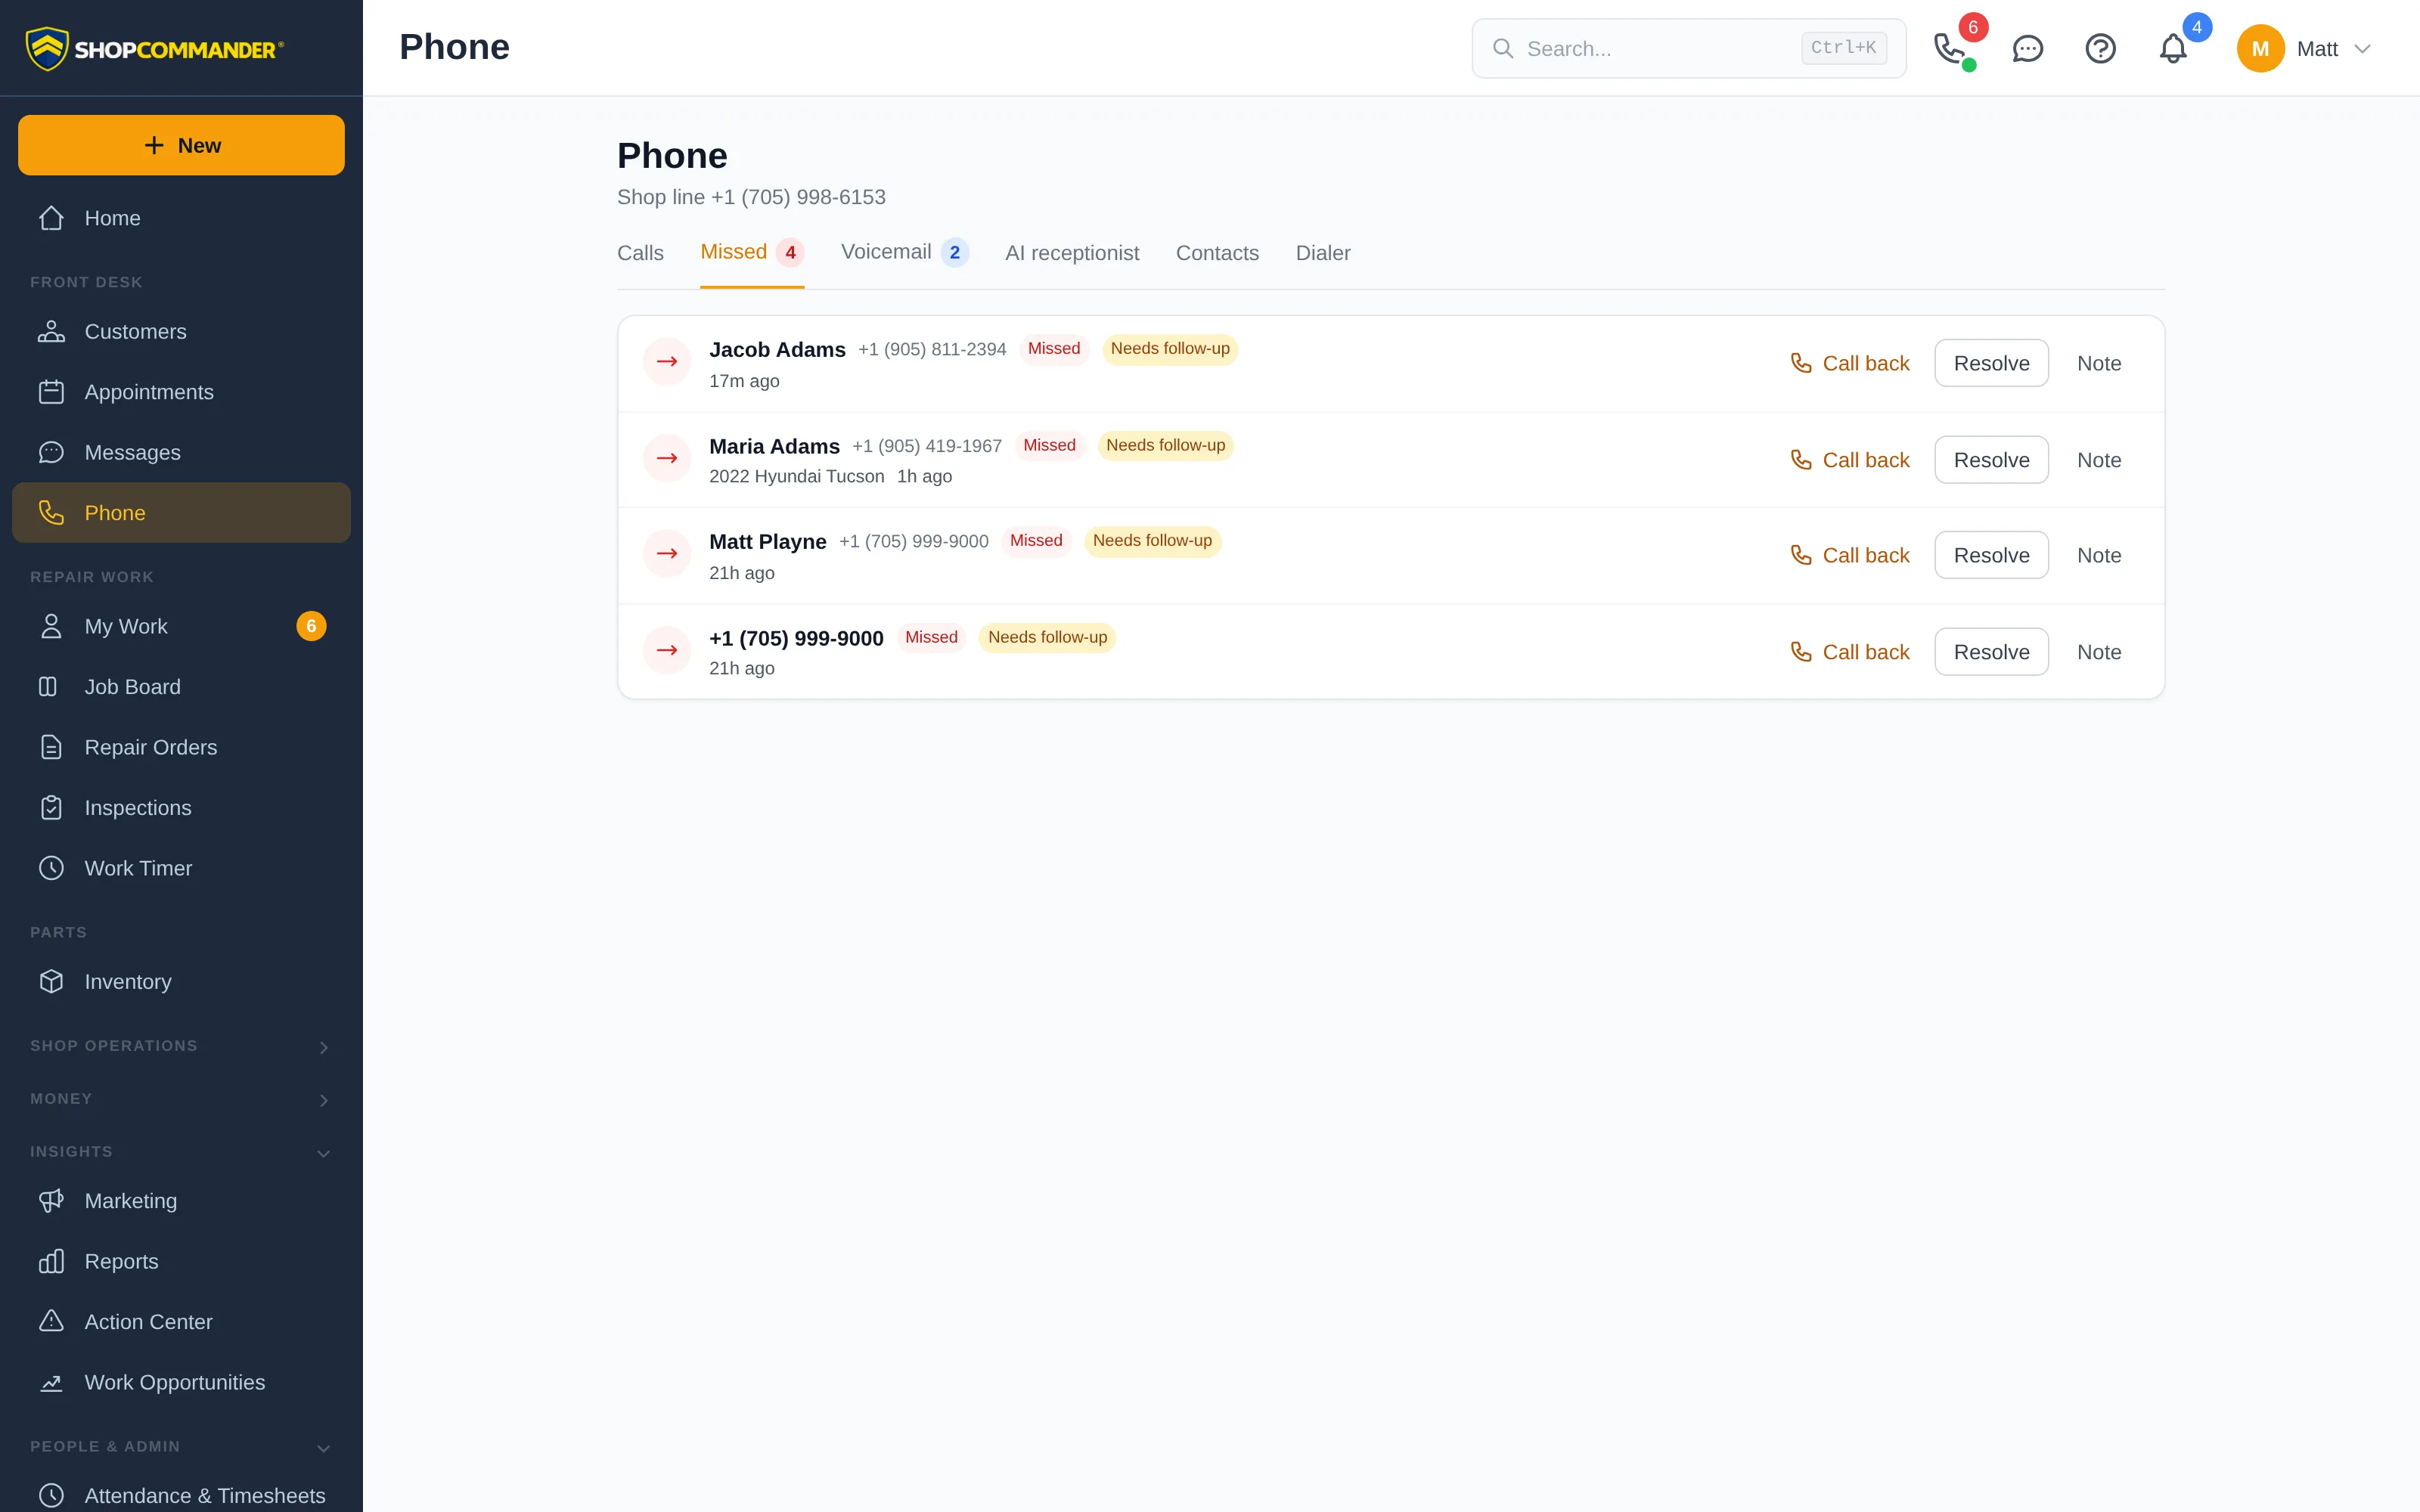Switch to the Calls tab
The height and width of the screenshot is (1512, 2420).
click(x=640, y=253)
